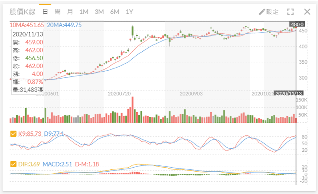Click the 10MA:451.65 legend label
The height and width of the screenshot is (194, 318).
[x=26, y=25]
